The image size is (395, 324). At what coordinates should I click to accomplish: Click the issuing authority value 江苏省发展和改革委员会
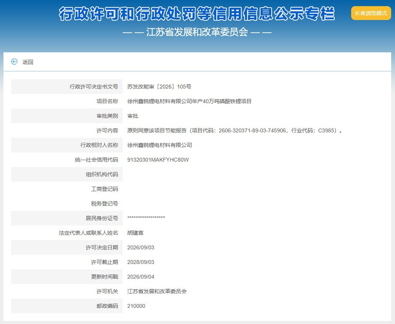(x=157, y=291)
